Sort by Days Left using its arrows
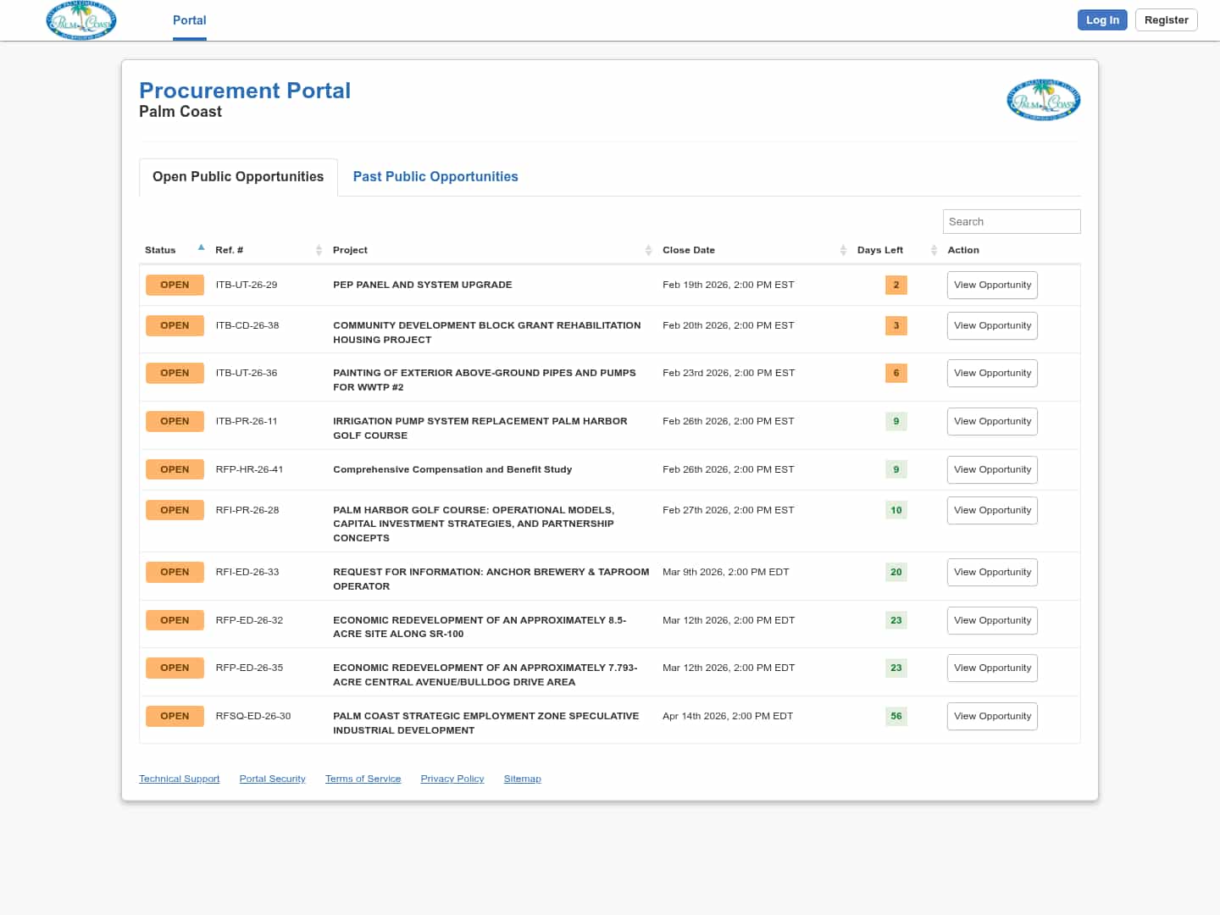Viewport: 1220px width, 915px height. pos(934,250)
